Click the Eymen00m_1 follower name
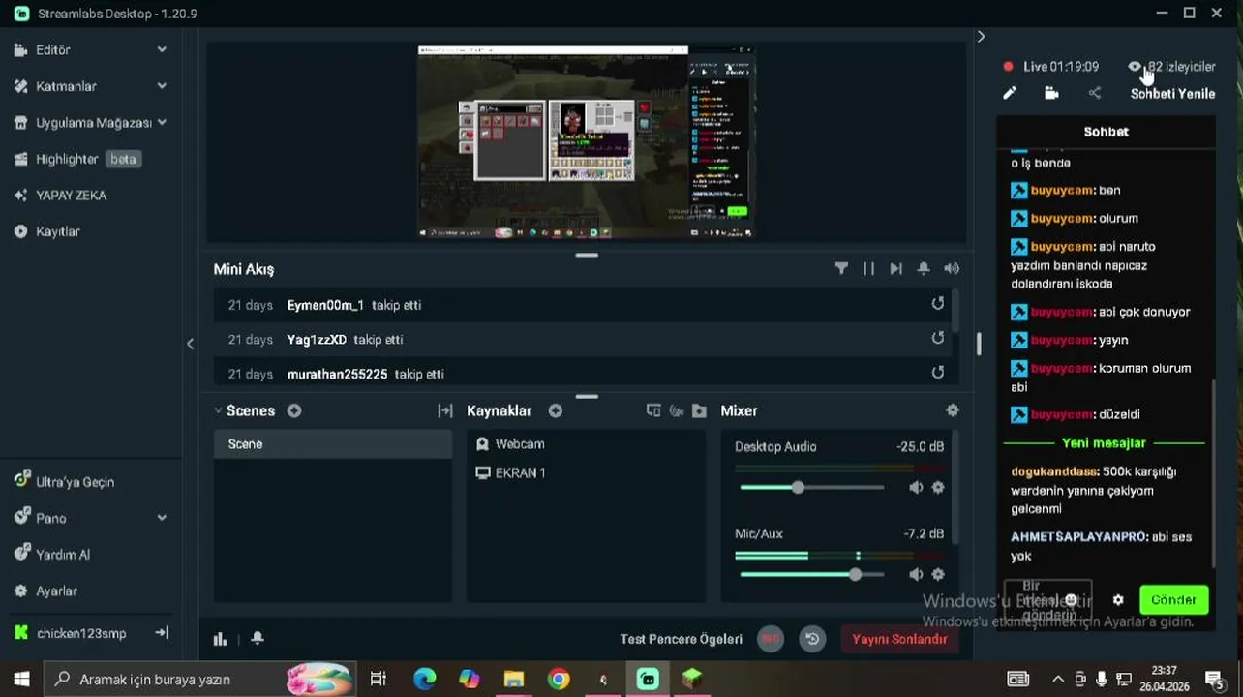 click(325, 305)
